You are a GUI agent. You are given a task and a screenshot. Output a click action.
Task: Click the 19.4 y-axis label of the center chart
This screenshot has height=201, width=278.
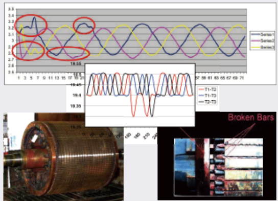tap(77, 96)
